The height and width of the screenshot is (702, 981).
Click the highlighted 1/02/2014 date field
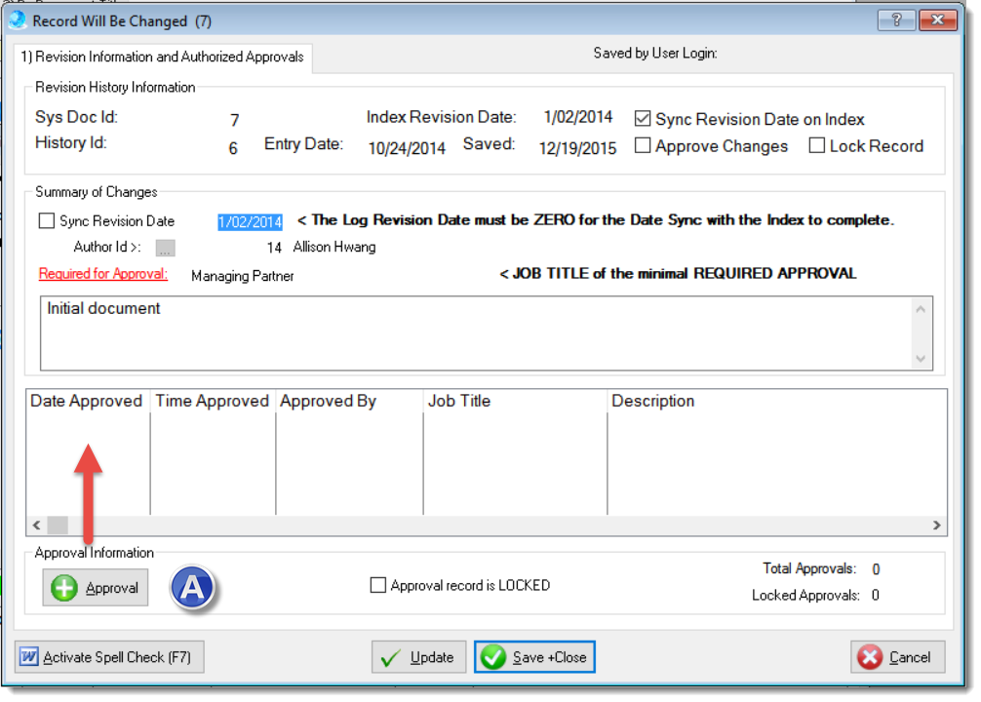coord(250,221)
